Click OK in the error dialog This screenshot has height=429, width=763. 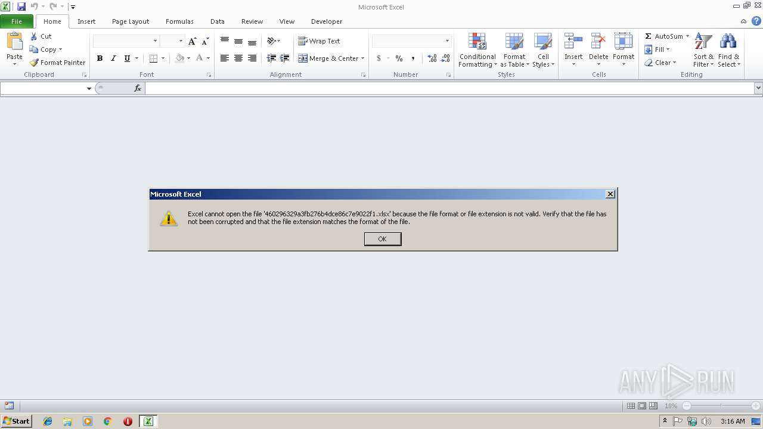pos(383,239)
